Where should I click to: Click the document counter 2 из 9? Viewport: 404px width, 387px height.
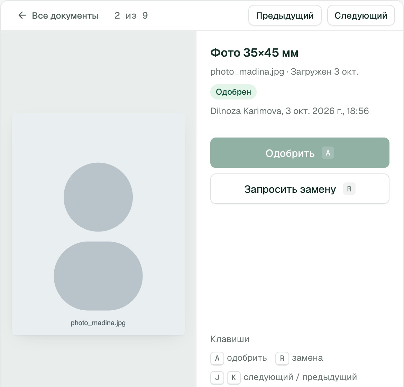[x=131, y=16]
